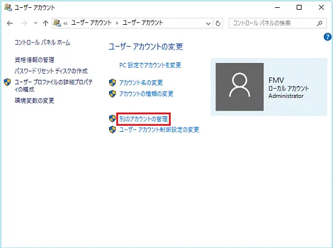333x248 pixels.
Task: Open 別のアカウントの管理 link
Action: click(x=143, y=119)
